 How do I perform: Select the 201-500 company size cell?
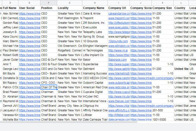point(162,110)
